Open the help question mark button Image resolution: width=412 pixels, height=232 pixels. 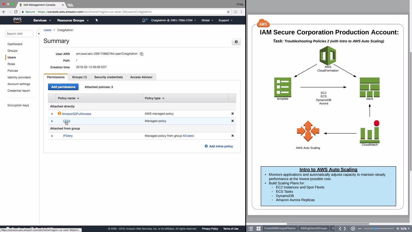pyautogui.click(x=236, y=42)
